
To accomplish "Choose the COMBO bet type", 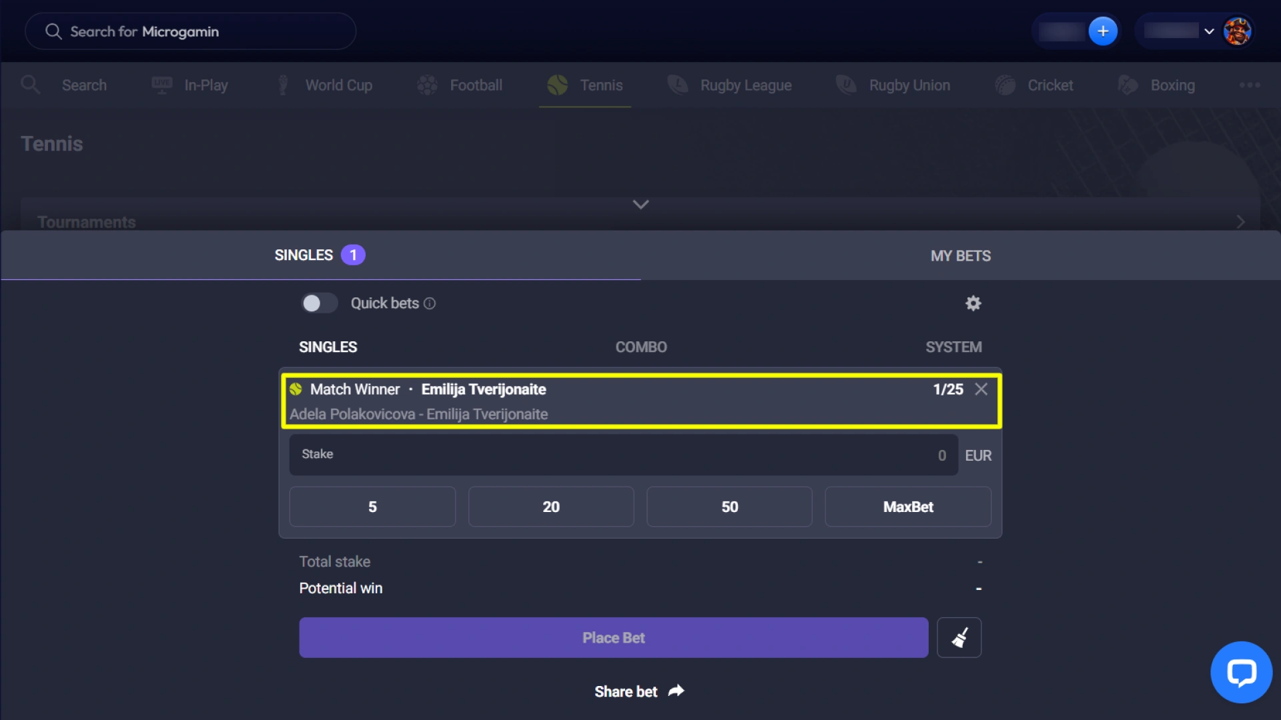I will click(x=640, y=347).
